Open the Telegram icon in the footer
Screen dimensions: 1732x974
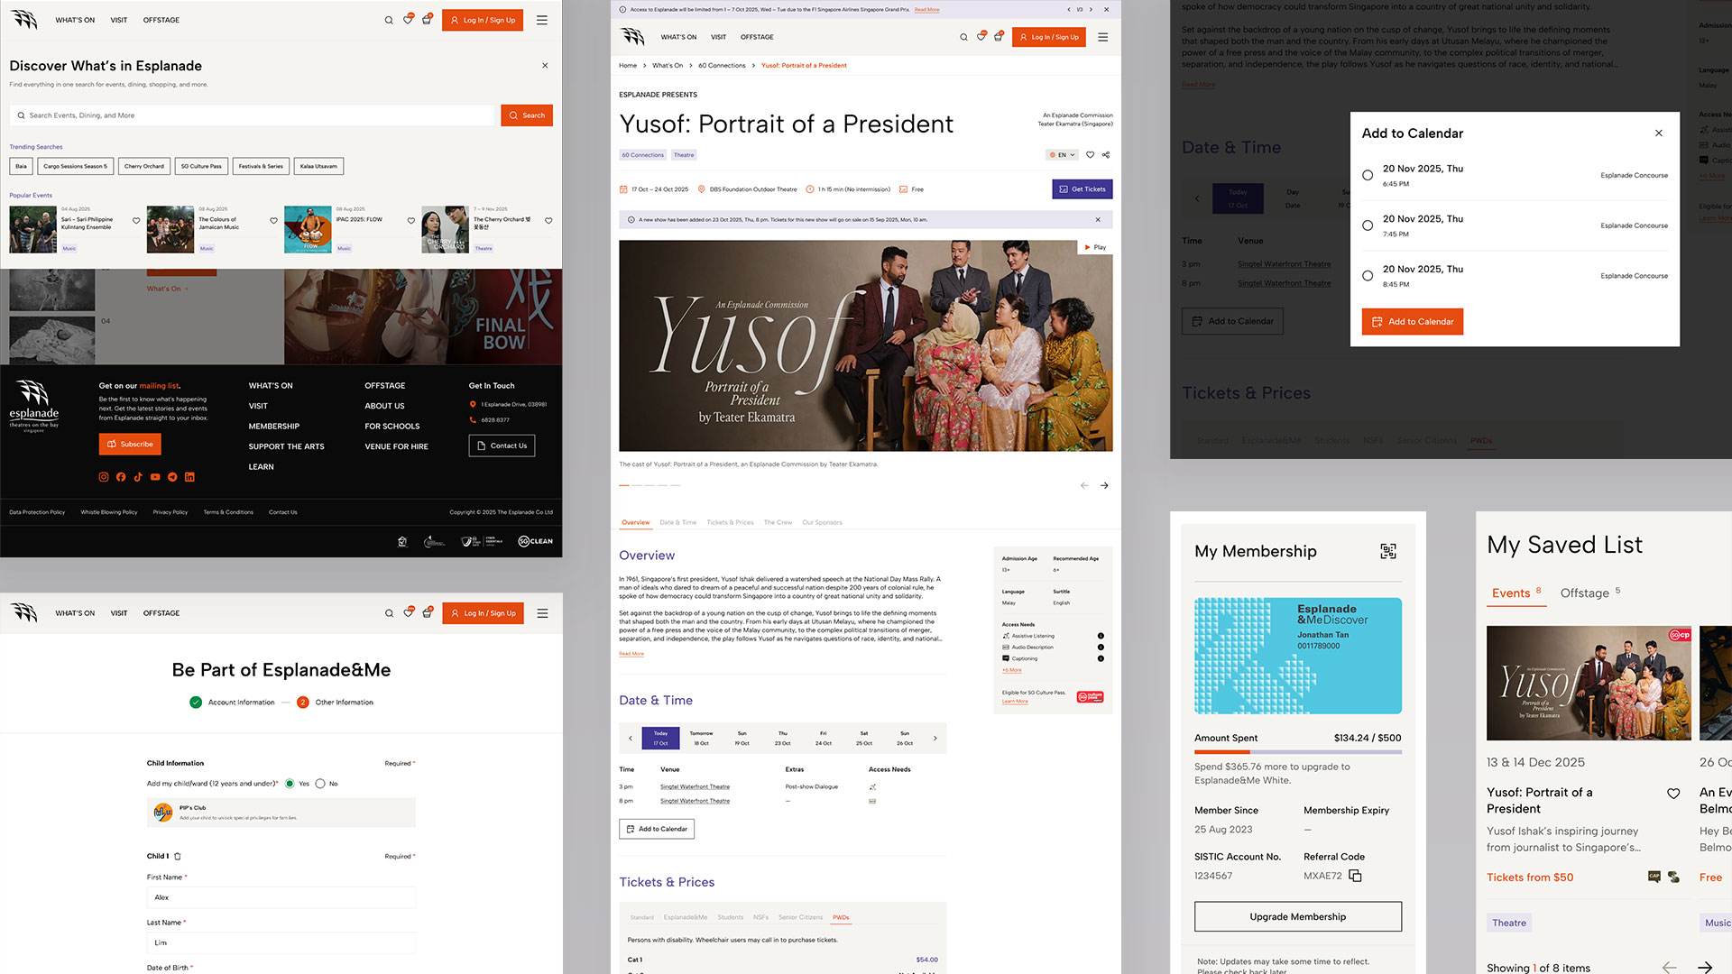172,477
